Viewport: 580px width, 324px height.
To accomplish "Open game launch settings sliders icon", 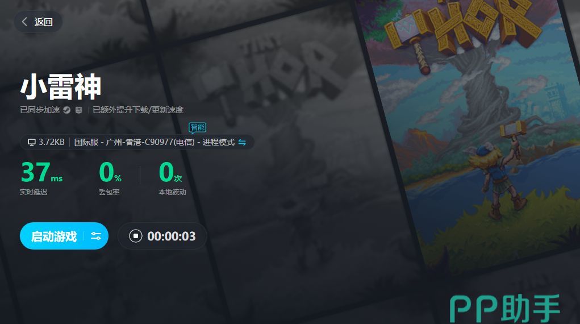I will point(96,236).
